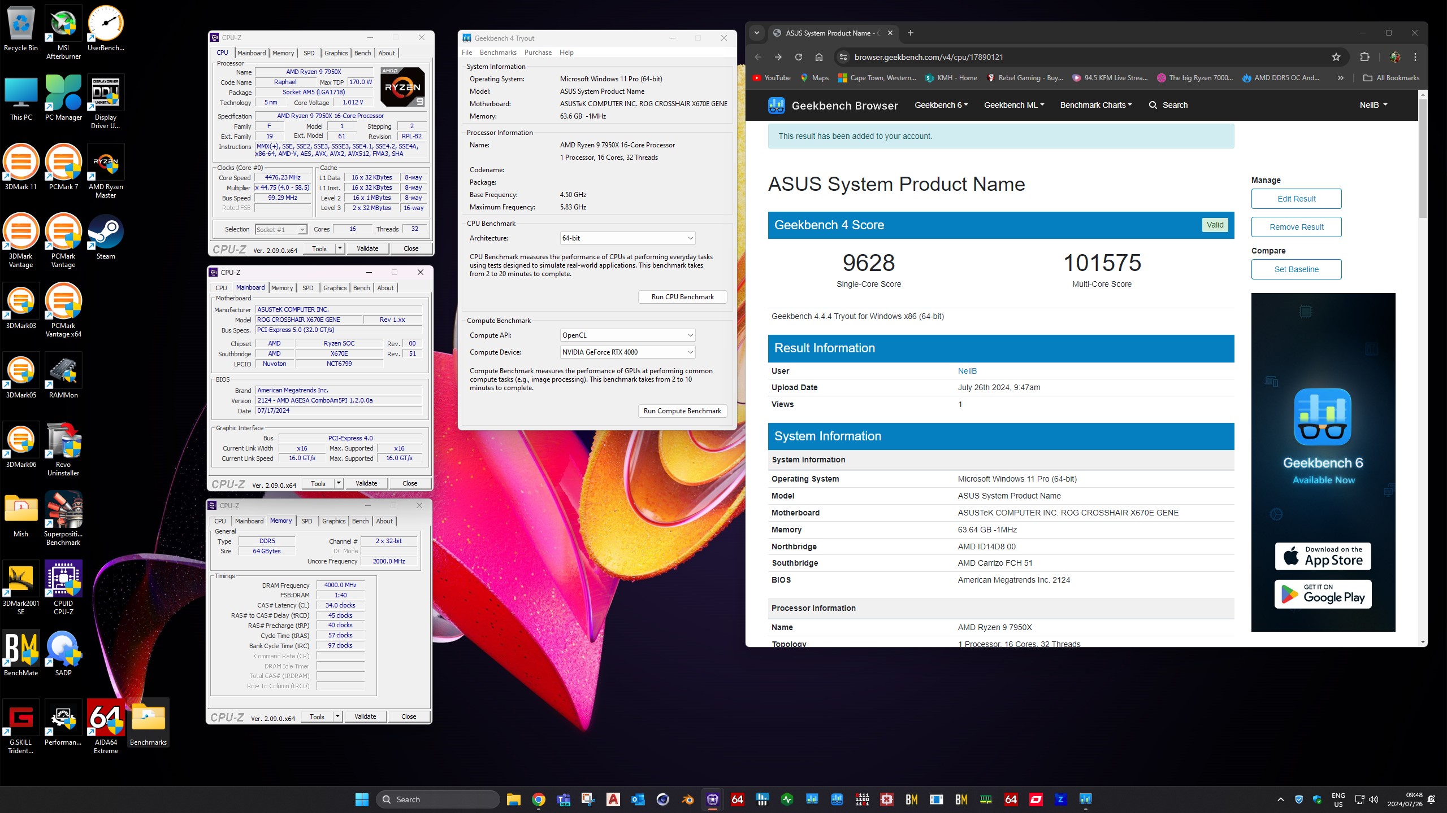The image size is (1447, 813).
Task: Click the Geekbench Browser logo icon
Action: pos(777,105)
